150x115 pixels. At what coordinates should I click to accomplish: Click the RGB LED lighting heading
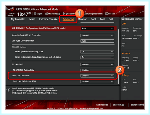tap(19, 47)
